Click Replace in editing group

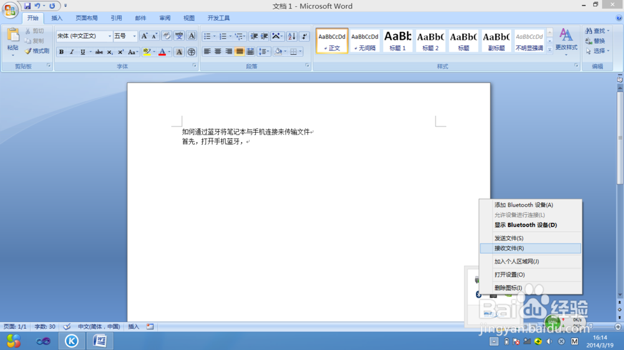click(595, 41)
